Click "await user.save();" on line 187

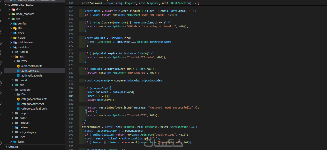coord(102,100)
